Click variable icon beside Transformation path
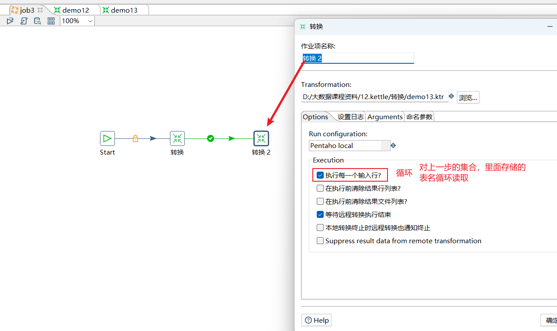 (x=451, y=95)
